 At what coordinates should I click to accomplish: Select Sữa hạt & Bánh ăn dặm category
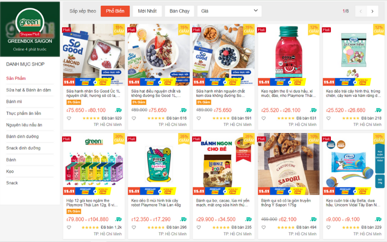point(29,90)
